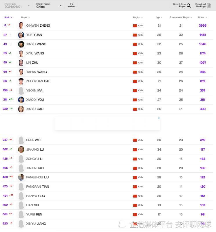
Task: Open the Filter by Region dropdown
Action: [x=49, y=6]
